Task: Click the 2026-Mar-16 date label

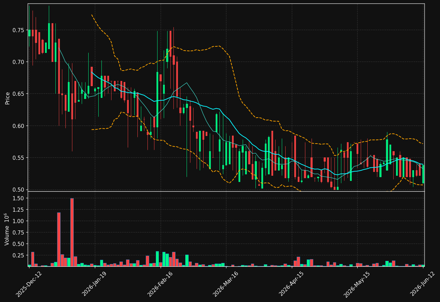Action: click(x=226, y=284)
